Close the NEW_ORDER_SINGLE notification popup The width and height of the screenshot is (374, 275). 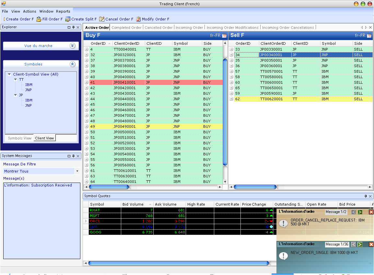tap(371, 244)
